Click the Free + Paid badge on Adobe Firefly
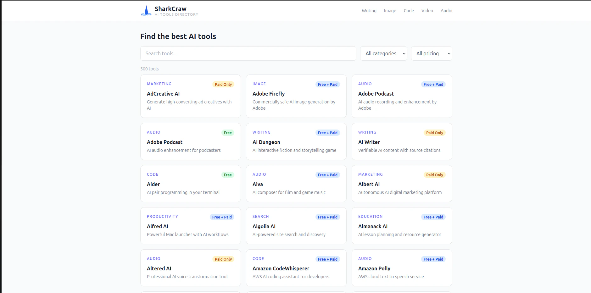Image resolution: width=591 pixels, height=293 pixels. point(327,84)
